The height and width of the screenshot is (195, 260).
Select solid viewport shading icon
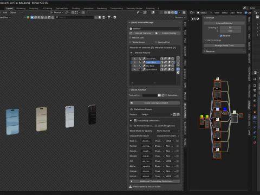(x=169, y=12)
